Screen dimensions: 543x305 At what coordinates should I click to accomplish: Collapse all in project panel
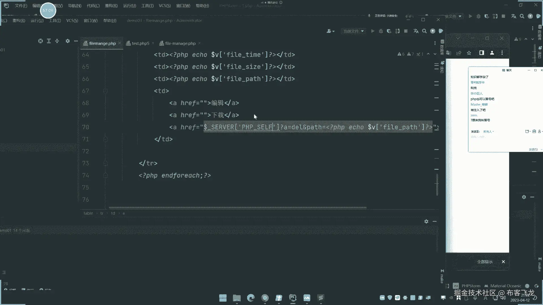point(57,41)
